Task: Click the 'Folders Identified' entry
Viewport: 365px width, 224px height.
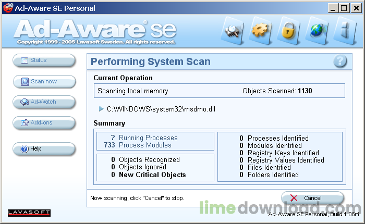Action: [269, 175]
